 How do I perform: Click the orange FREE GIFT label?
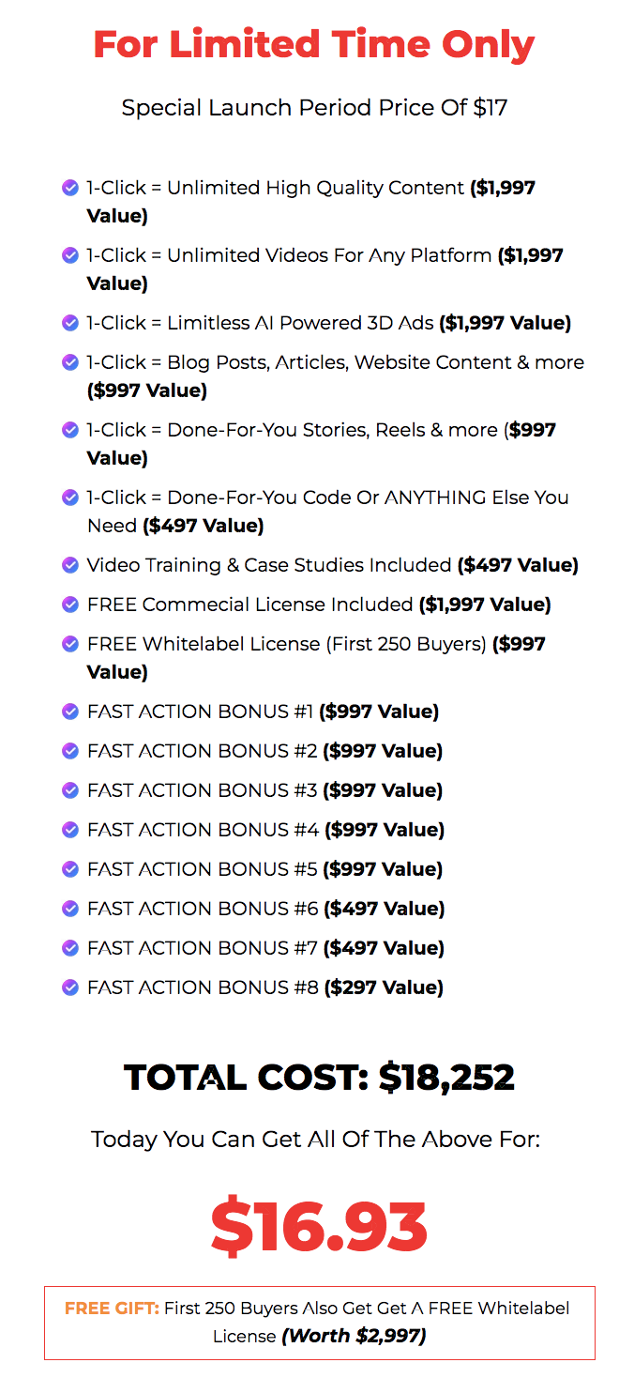pos(112,1309)
